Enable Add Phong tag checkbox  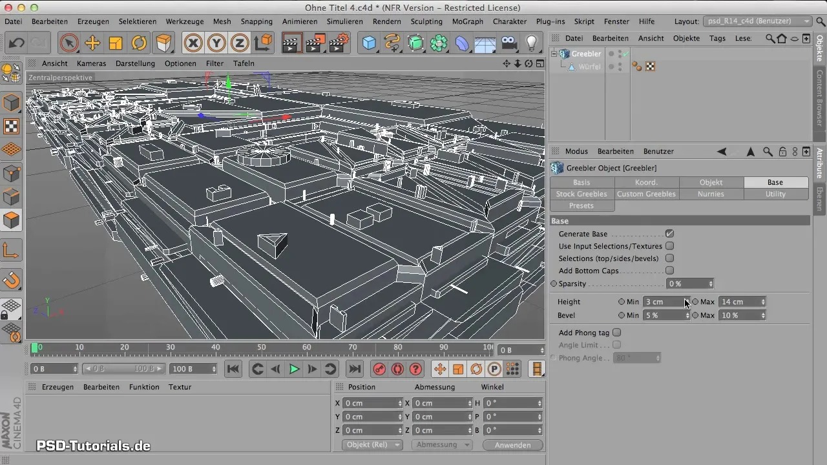click(x=616, y=333)
